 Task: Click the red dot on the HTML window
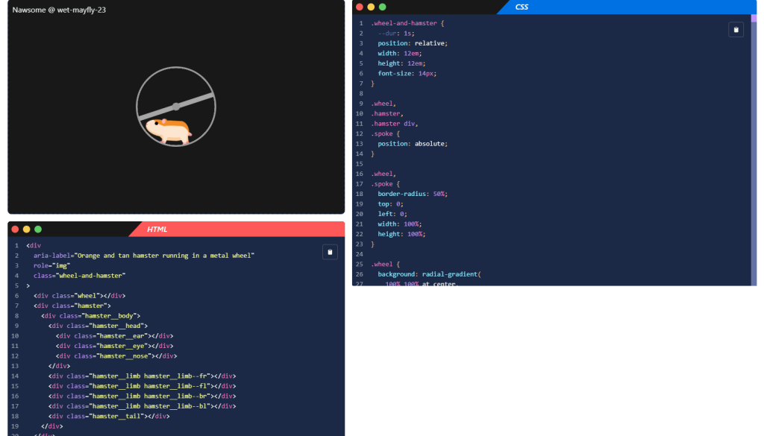(15, 229)
